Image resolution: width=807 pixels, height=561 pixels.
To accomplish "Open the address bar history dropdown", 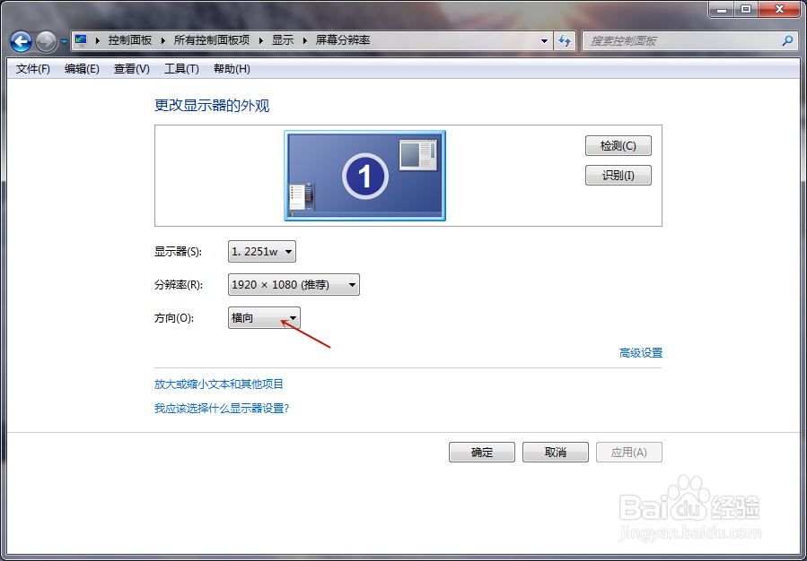I will tap(544, 40).
